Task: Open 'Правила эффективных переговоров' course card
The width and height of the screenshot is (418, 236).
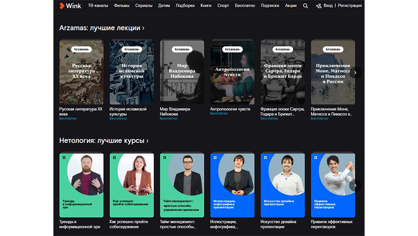Action: [333, 185]
